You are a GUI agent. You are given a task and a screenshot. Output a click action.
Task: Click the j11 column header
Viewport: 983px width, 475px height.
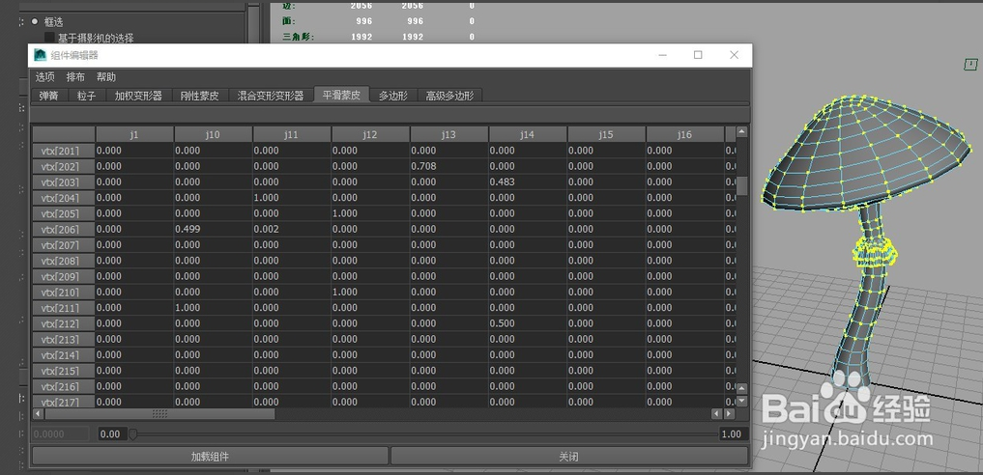coord(292,134)
